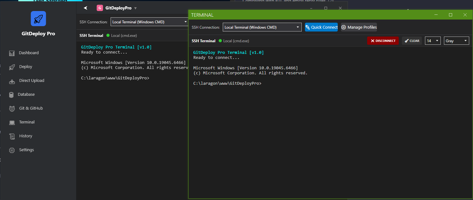Open the Gray color theme dropdown

click(x=456, y=41)
